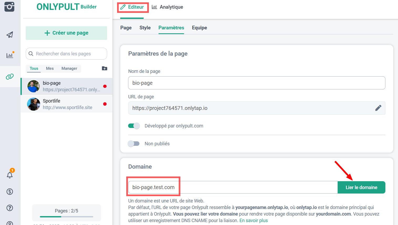Open the 'En savoir plus' link
This screenshot has height=225, width=398.
click(253, 221)
